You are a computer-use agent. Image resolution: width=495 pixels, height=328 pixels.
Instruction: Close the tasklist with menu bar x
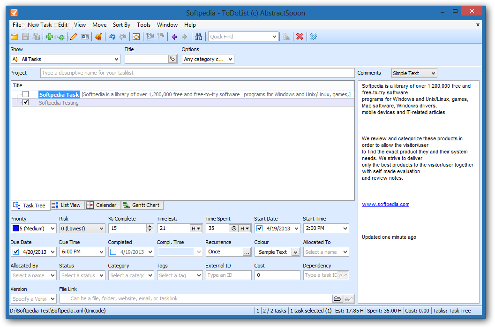[x=478, y=25]
